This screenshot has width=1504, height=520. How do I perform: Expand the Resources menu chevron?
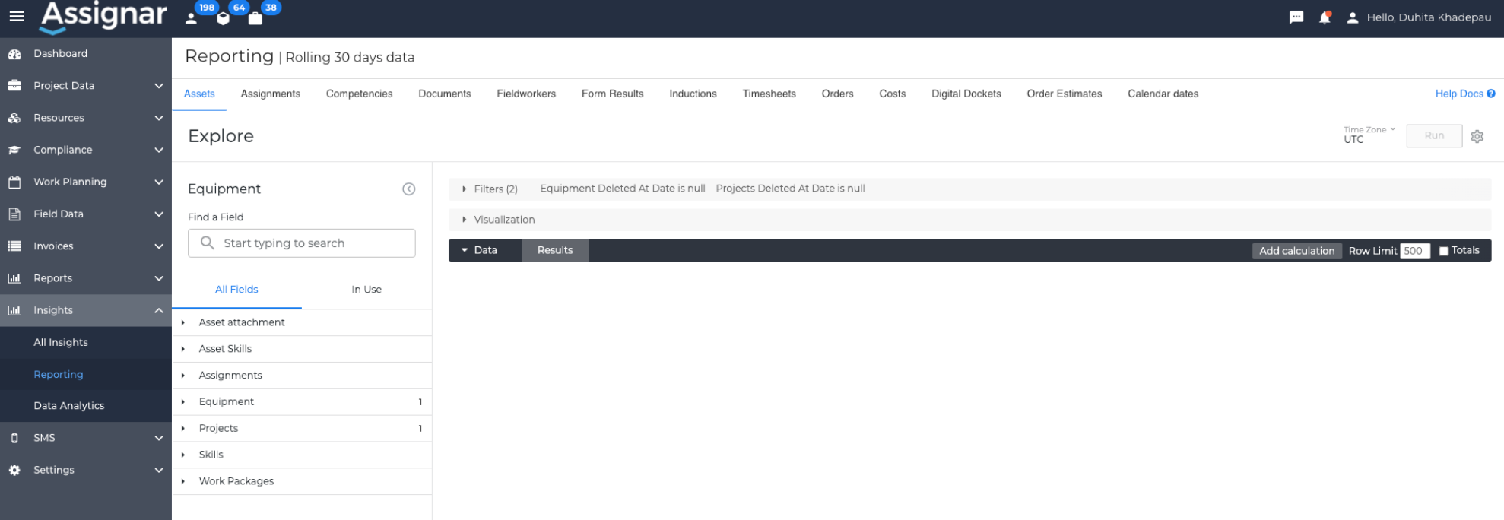tap(159, 118)
